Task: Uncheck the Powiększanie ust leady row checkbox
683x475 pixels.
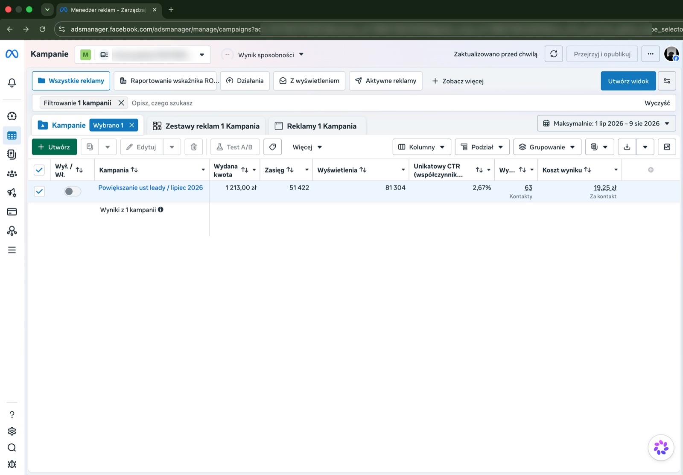Action: tap(39, 191)
